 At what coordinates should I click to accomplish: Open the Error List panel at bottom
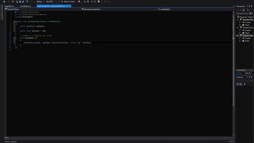click(11, 142)
